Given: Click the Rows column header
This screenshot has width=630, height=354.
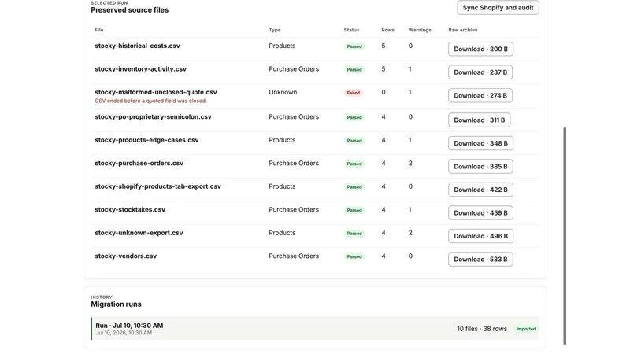Looking at the screenshot, I should coord(387,30).
